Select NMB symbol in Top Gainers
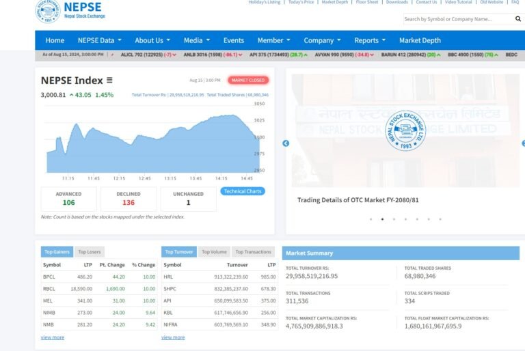525x351 pixels. click(x=49, y=324)
